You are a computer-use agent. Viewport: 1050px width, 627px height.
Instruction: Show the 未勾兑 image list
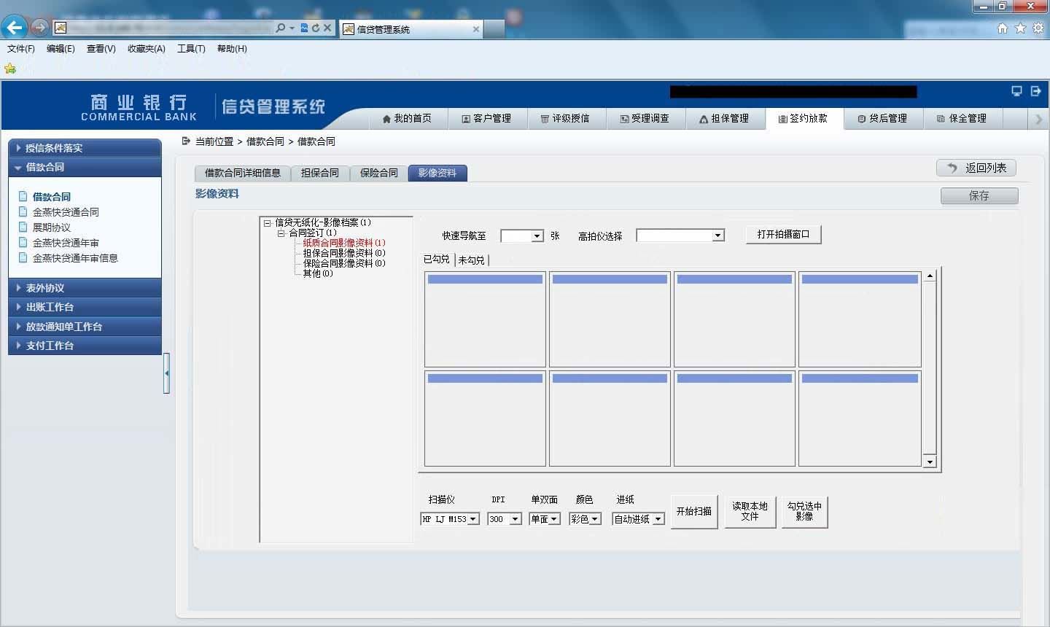click(x=471, y=260)
